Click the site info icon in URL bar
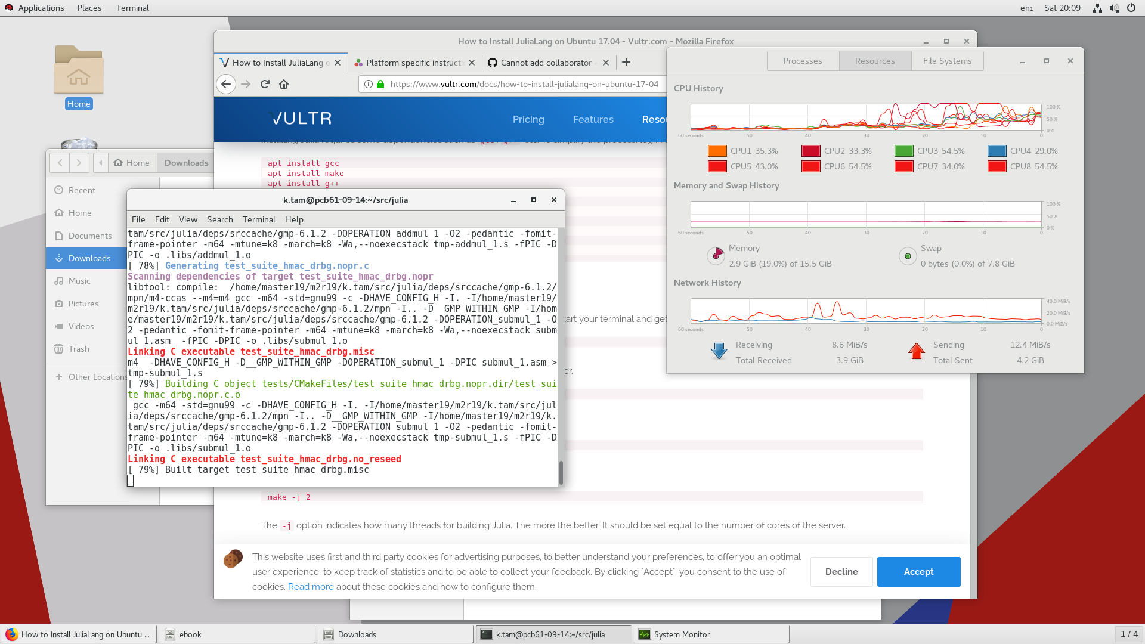This screenshot has height=644, width=1145. [369, 84]
